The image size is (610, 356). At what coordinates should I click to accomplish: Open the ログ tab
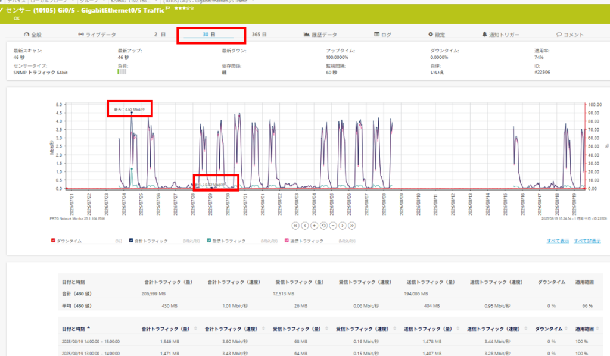[383, 35]
